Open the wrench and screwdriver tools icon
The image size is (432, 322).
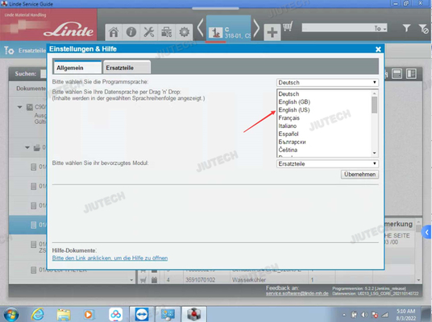tap(149, 32)
